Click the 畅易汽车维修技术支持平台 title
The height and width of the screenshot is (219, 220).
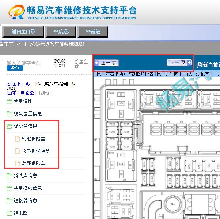coord(82,10)
